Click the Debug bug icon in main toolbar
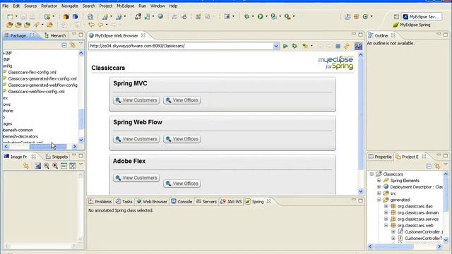This screenshot has width=452, height=254. click(x=246, y=16)
